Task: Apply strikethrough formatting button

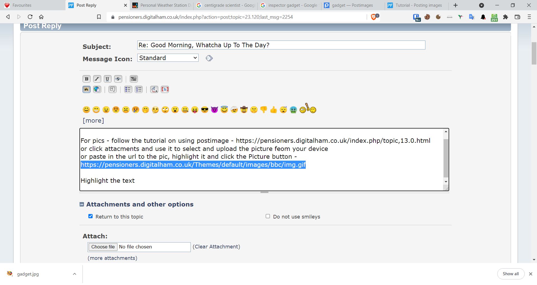Action: pos(118,79)
